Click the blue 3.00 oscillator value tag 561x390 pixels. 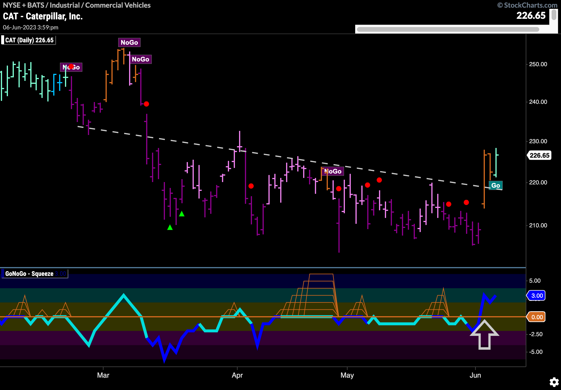click(x=537, y=296)
